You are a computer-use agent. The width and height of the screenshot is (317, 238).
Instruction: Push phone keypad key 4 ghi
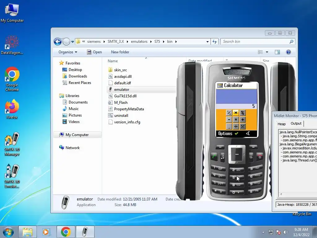(x=218, y=175)
